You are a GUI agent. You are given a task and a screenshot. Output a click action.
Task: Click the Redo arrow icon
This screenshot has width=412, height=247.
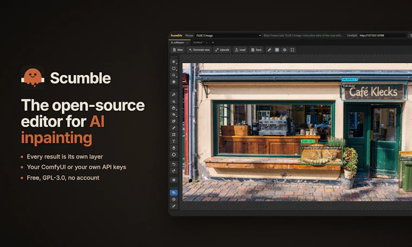pos(173,170)
